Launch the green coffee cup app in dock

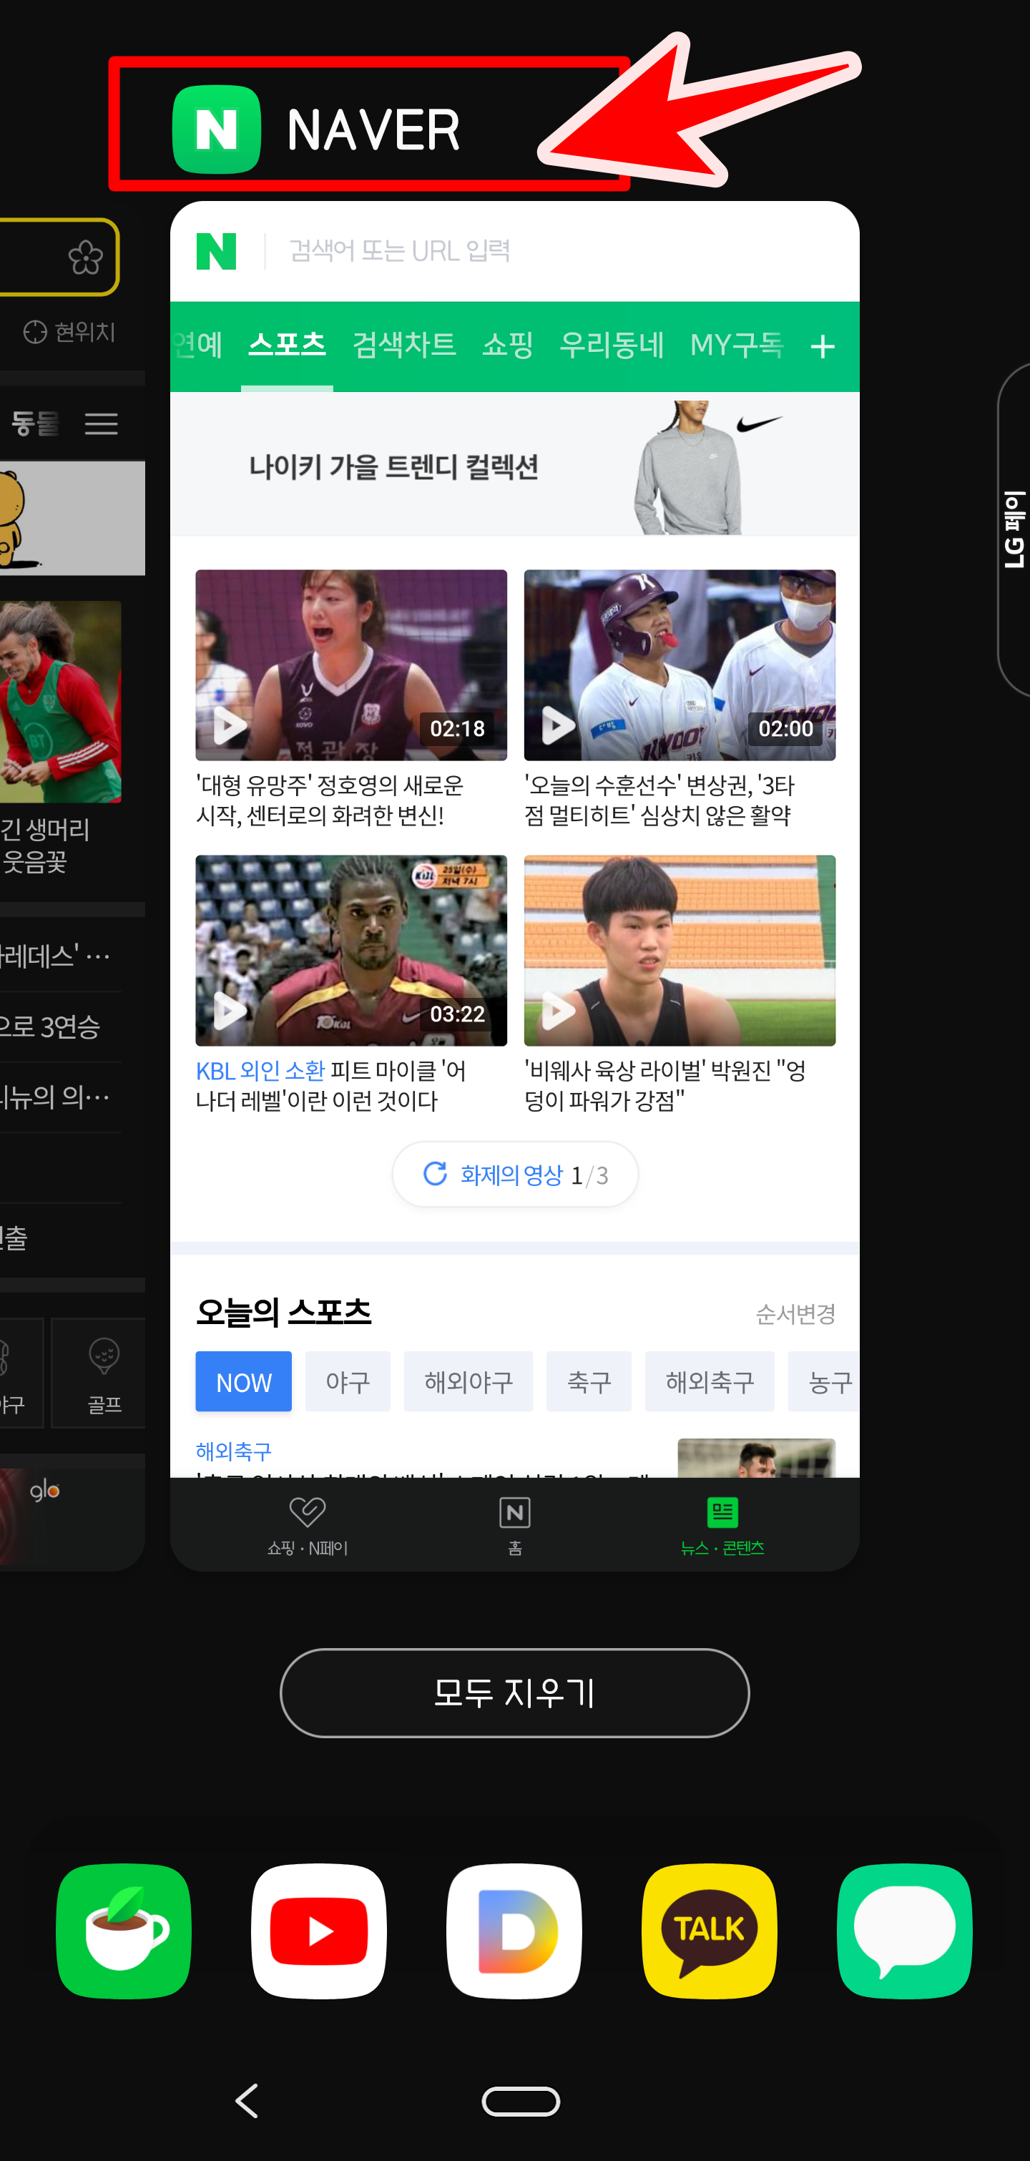coord(123,1930)
